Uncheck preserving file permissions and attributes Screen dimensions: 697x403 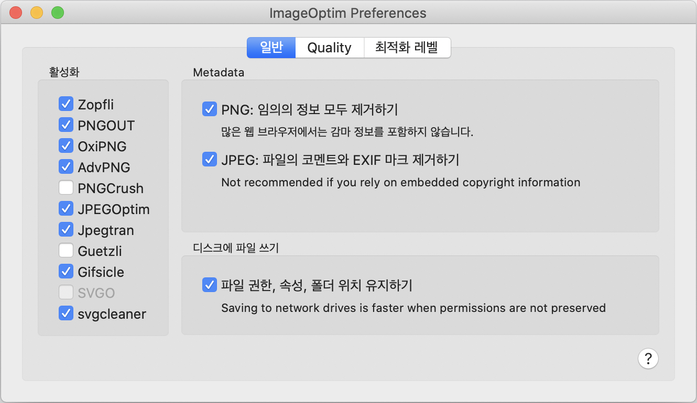[210, 285]
